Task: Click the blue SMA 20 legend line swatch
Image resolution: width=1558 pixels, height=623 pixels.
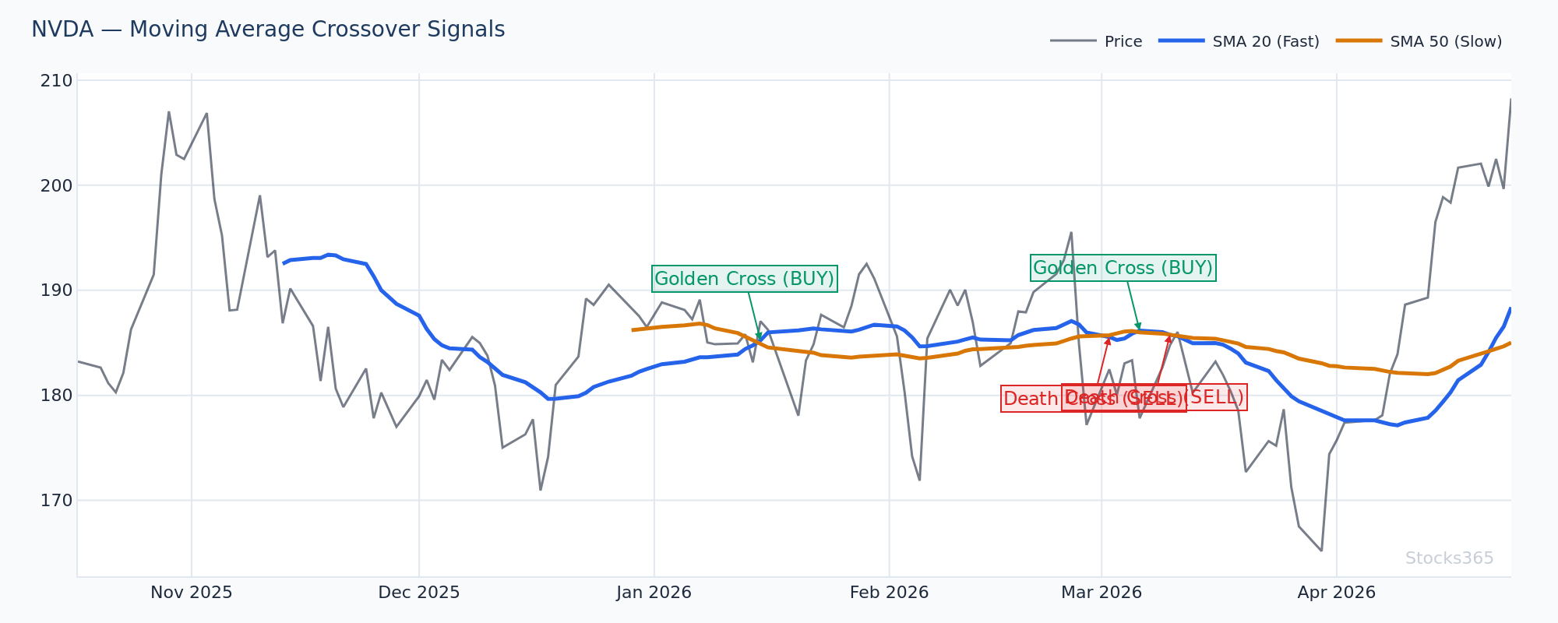Action: point(1181,41)
